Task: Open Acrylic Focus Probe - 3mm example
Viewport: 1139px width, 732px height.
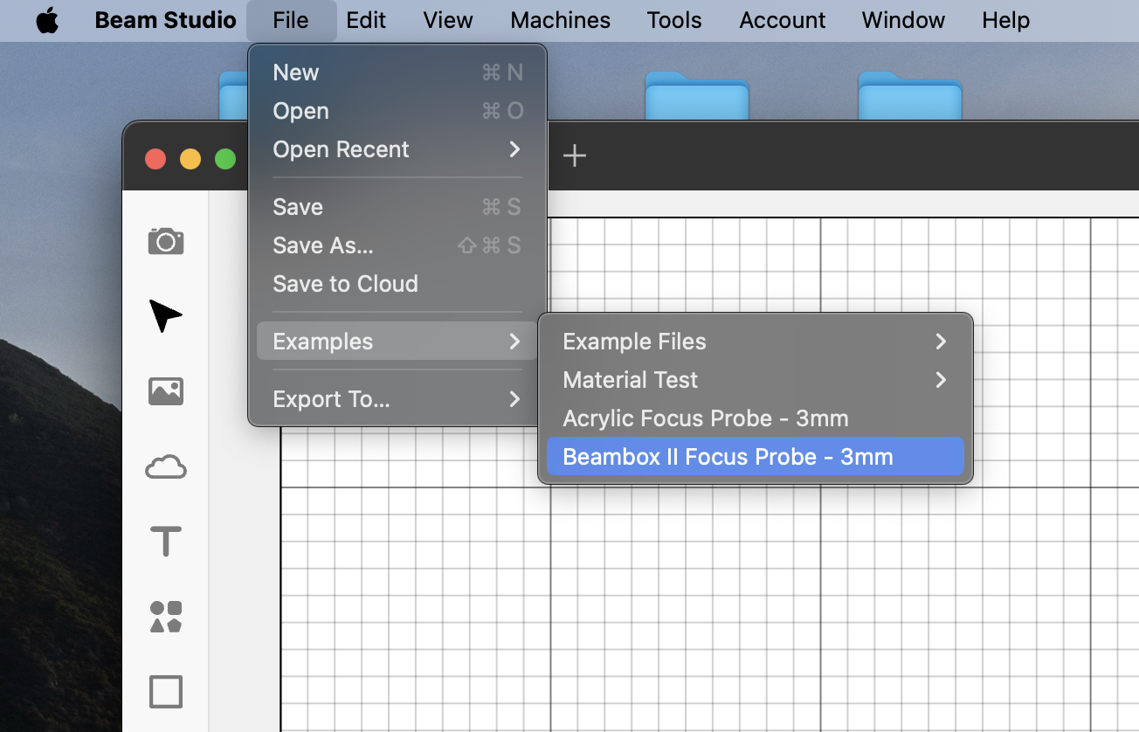Action: (x=756, y=418)
